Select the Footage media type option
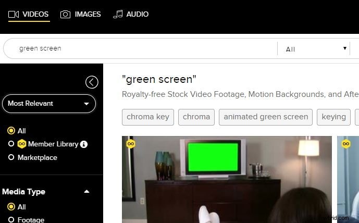The width and height of the screenshot is (359, 223). pos(11,220)
